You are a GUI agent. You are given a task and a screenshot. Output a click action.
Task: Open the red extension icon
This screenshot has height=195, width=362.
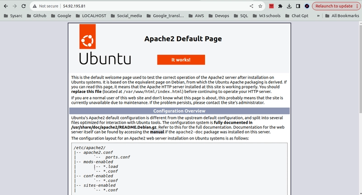click(271, 6)
